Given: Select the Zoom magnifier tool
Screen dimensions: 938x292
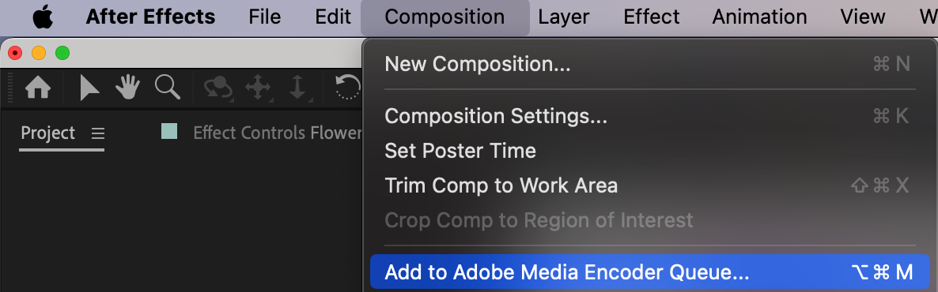Looking at the screenshot, I should click(x=168, y=88).
